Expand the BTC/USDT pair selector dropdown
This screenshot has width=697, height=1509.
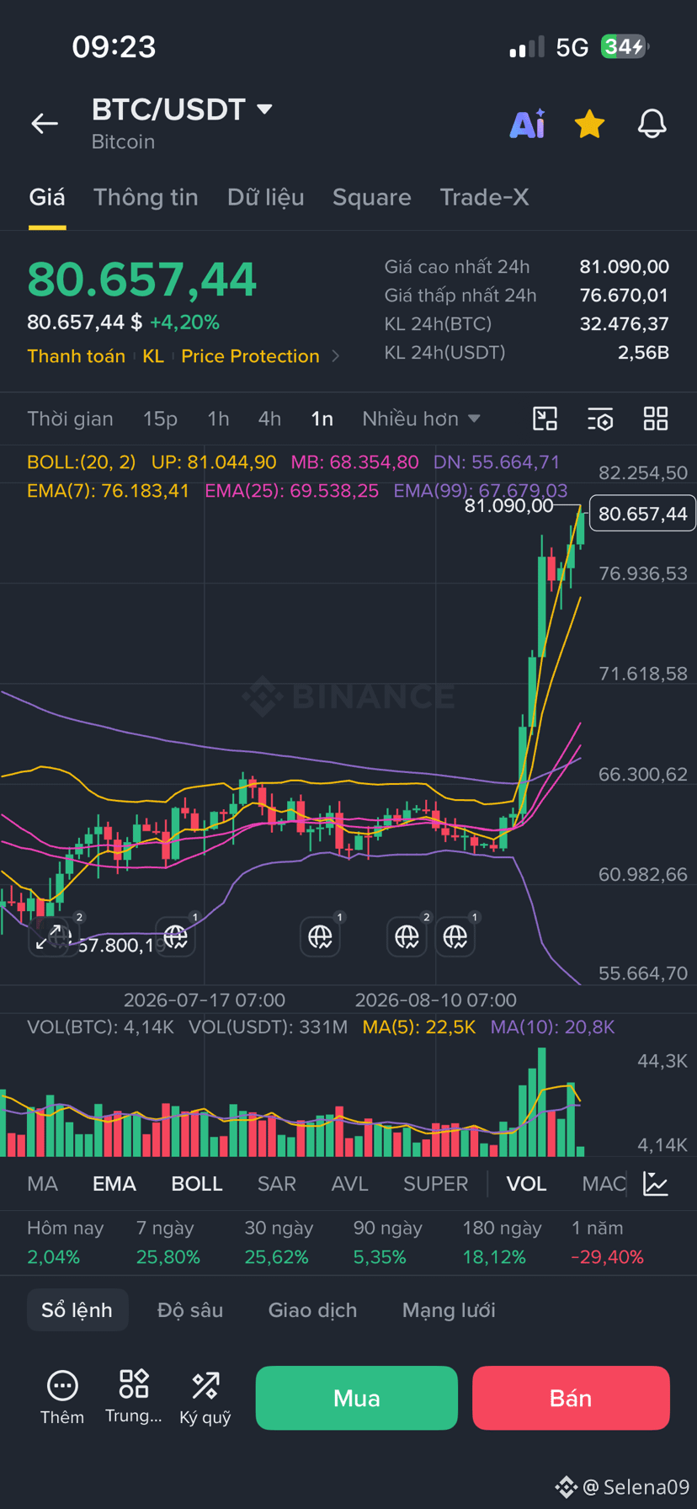click(x=264, y=109)
